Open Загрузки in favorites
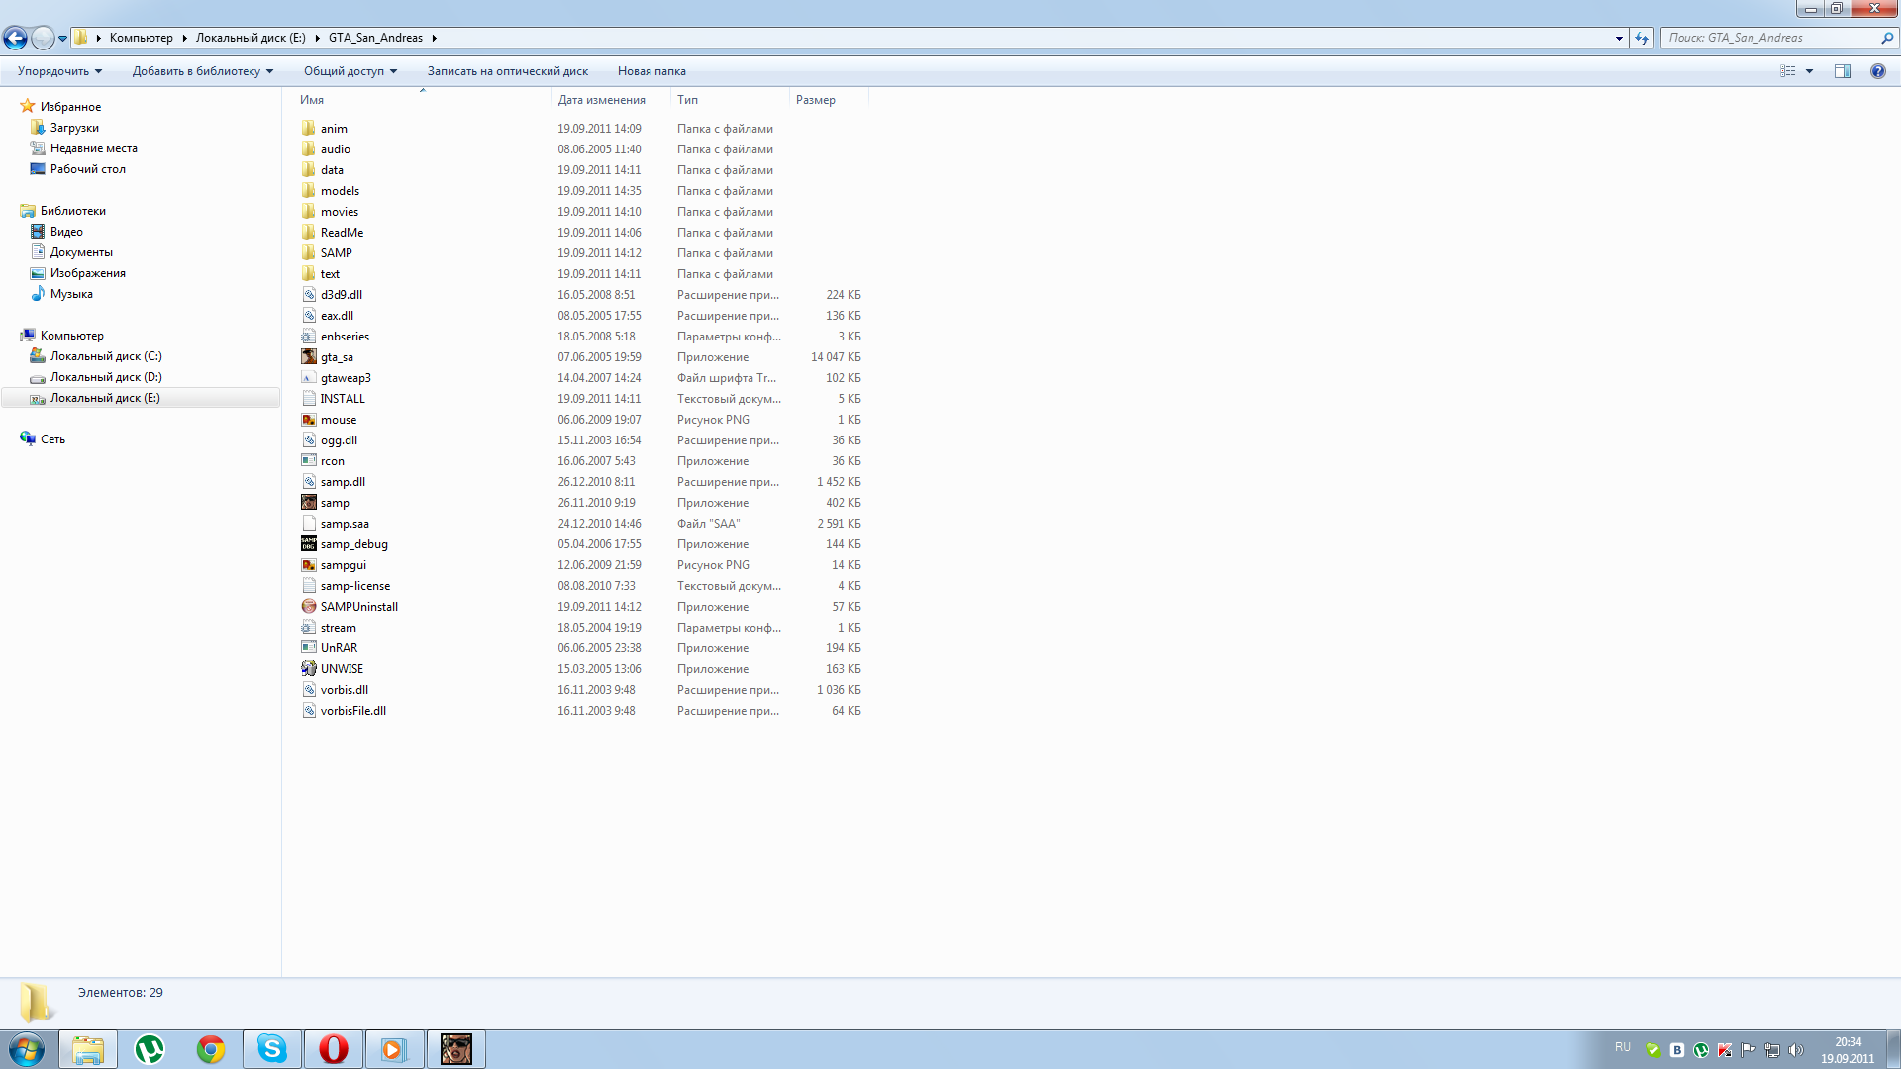The width and height of the screenshot is (1901, 1069). pos(74,128)
